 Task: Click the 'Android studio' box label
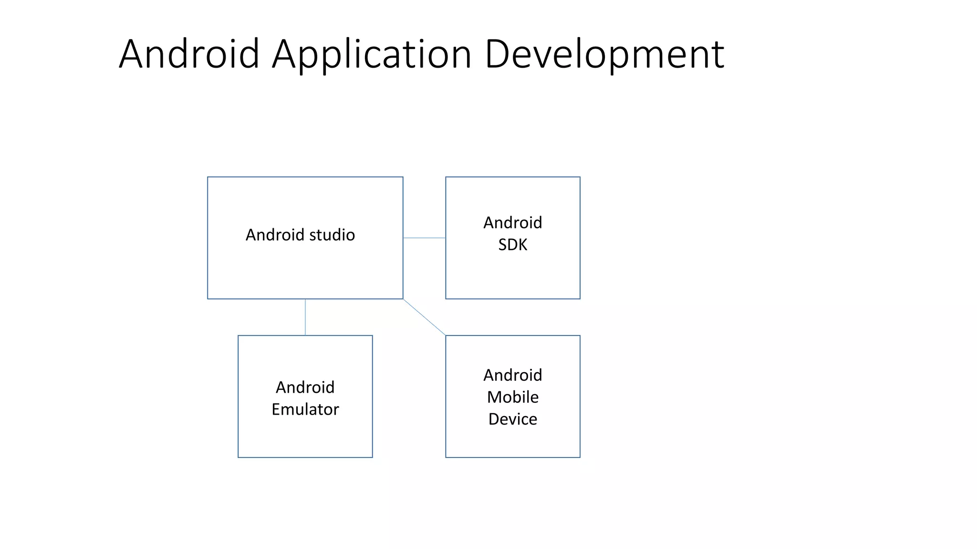click(x=300, y=234)
